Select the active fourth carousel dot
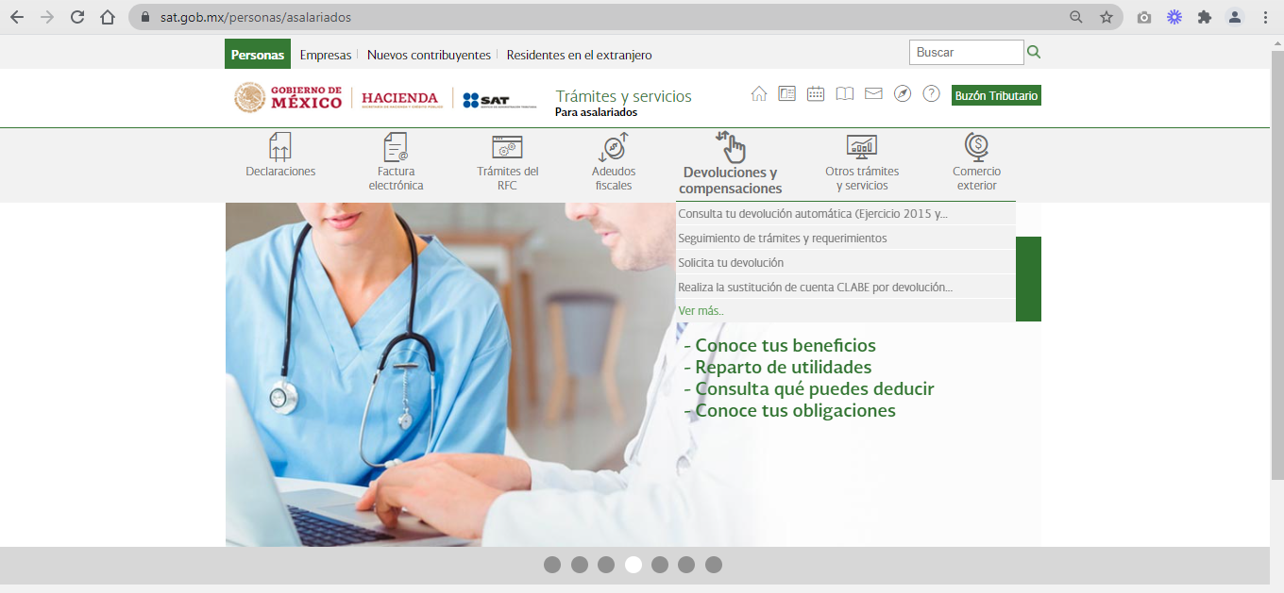This screenshot has height=593, width=1284. (634, 565)
